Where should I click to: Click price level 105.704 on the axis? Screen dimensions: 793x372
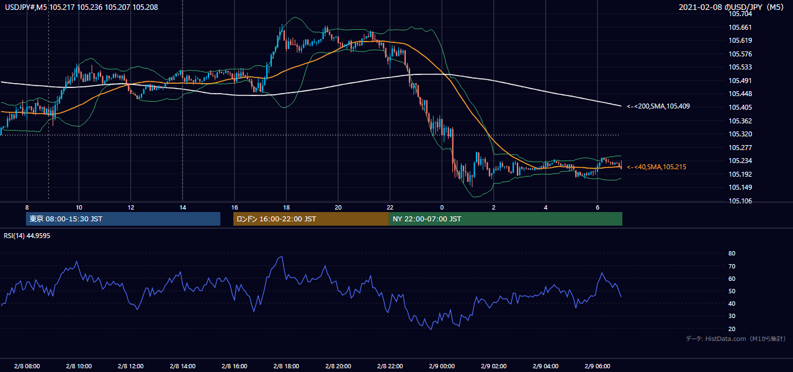(x=740, y=14)
